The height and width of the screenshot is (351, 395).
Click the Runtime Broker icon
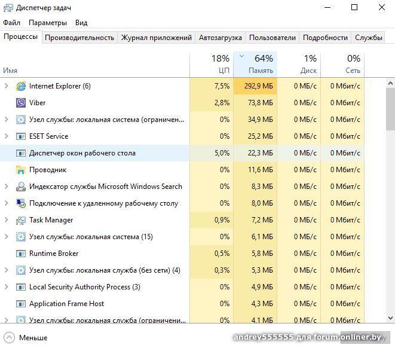click(x=21, y=254)
